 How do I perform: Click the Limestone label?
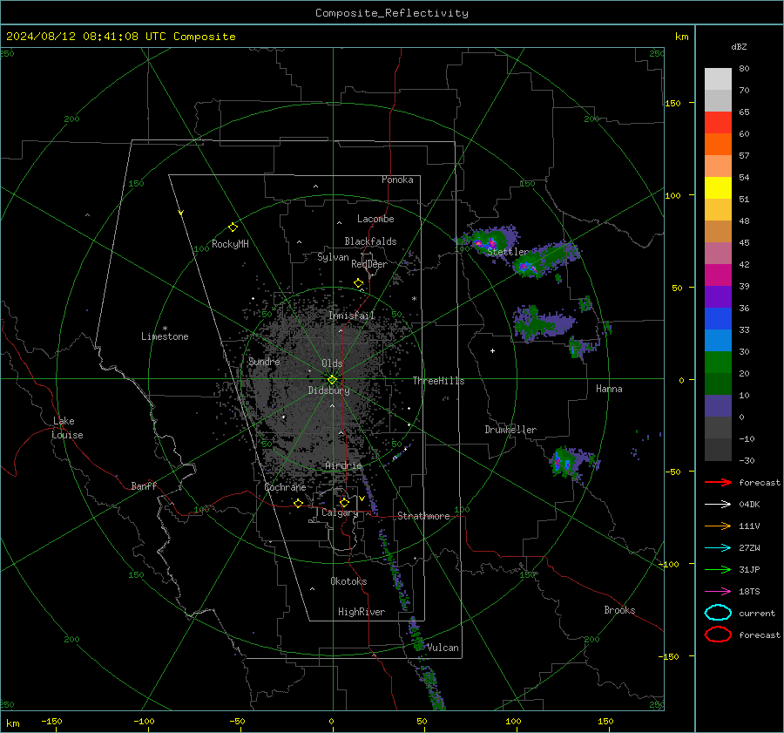165,336
